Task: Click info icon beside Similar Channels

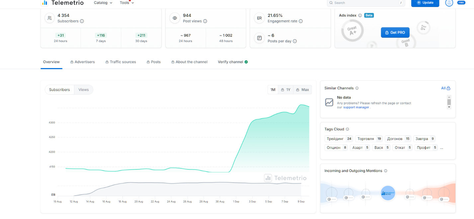Action: 357,88
